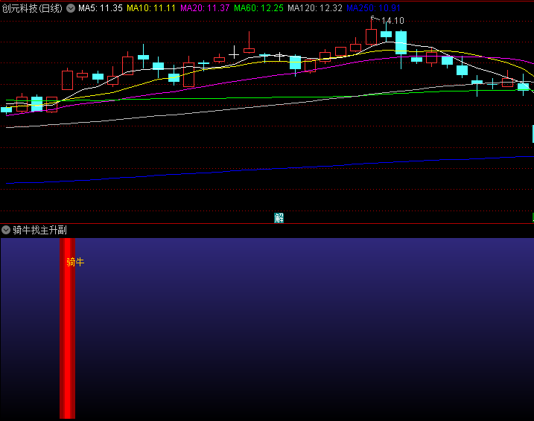This screenshot has width=534, height=421.
Task: Click the 骑牛找主升副 indicator name
Action: pos(40,231)
